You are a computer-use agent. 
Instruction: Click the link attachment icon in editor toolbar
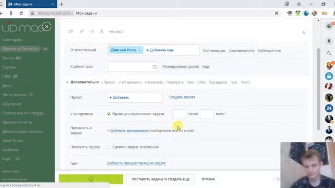pos(82,31)
